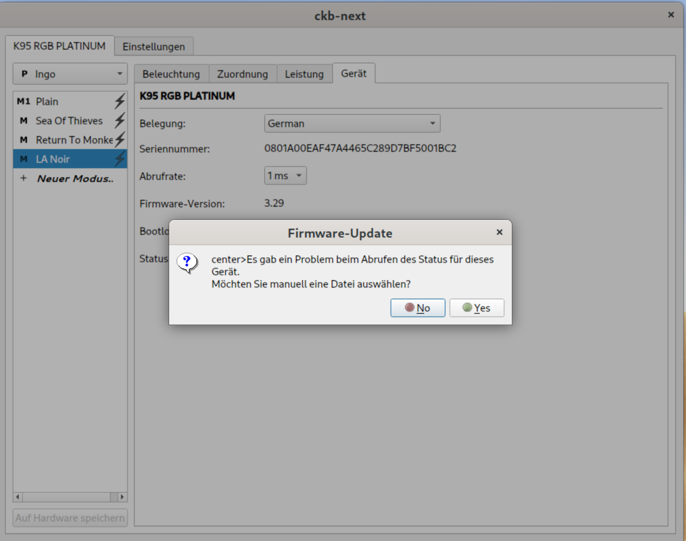Click No to dismiss the firmware prompt
This screenshot has width=686, height=541.
tap(418, 308)
